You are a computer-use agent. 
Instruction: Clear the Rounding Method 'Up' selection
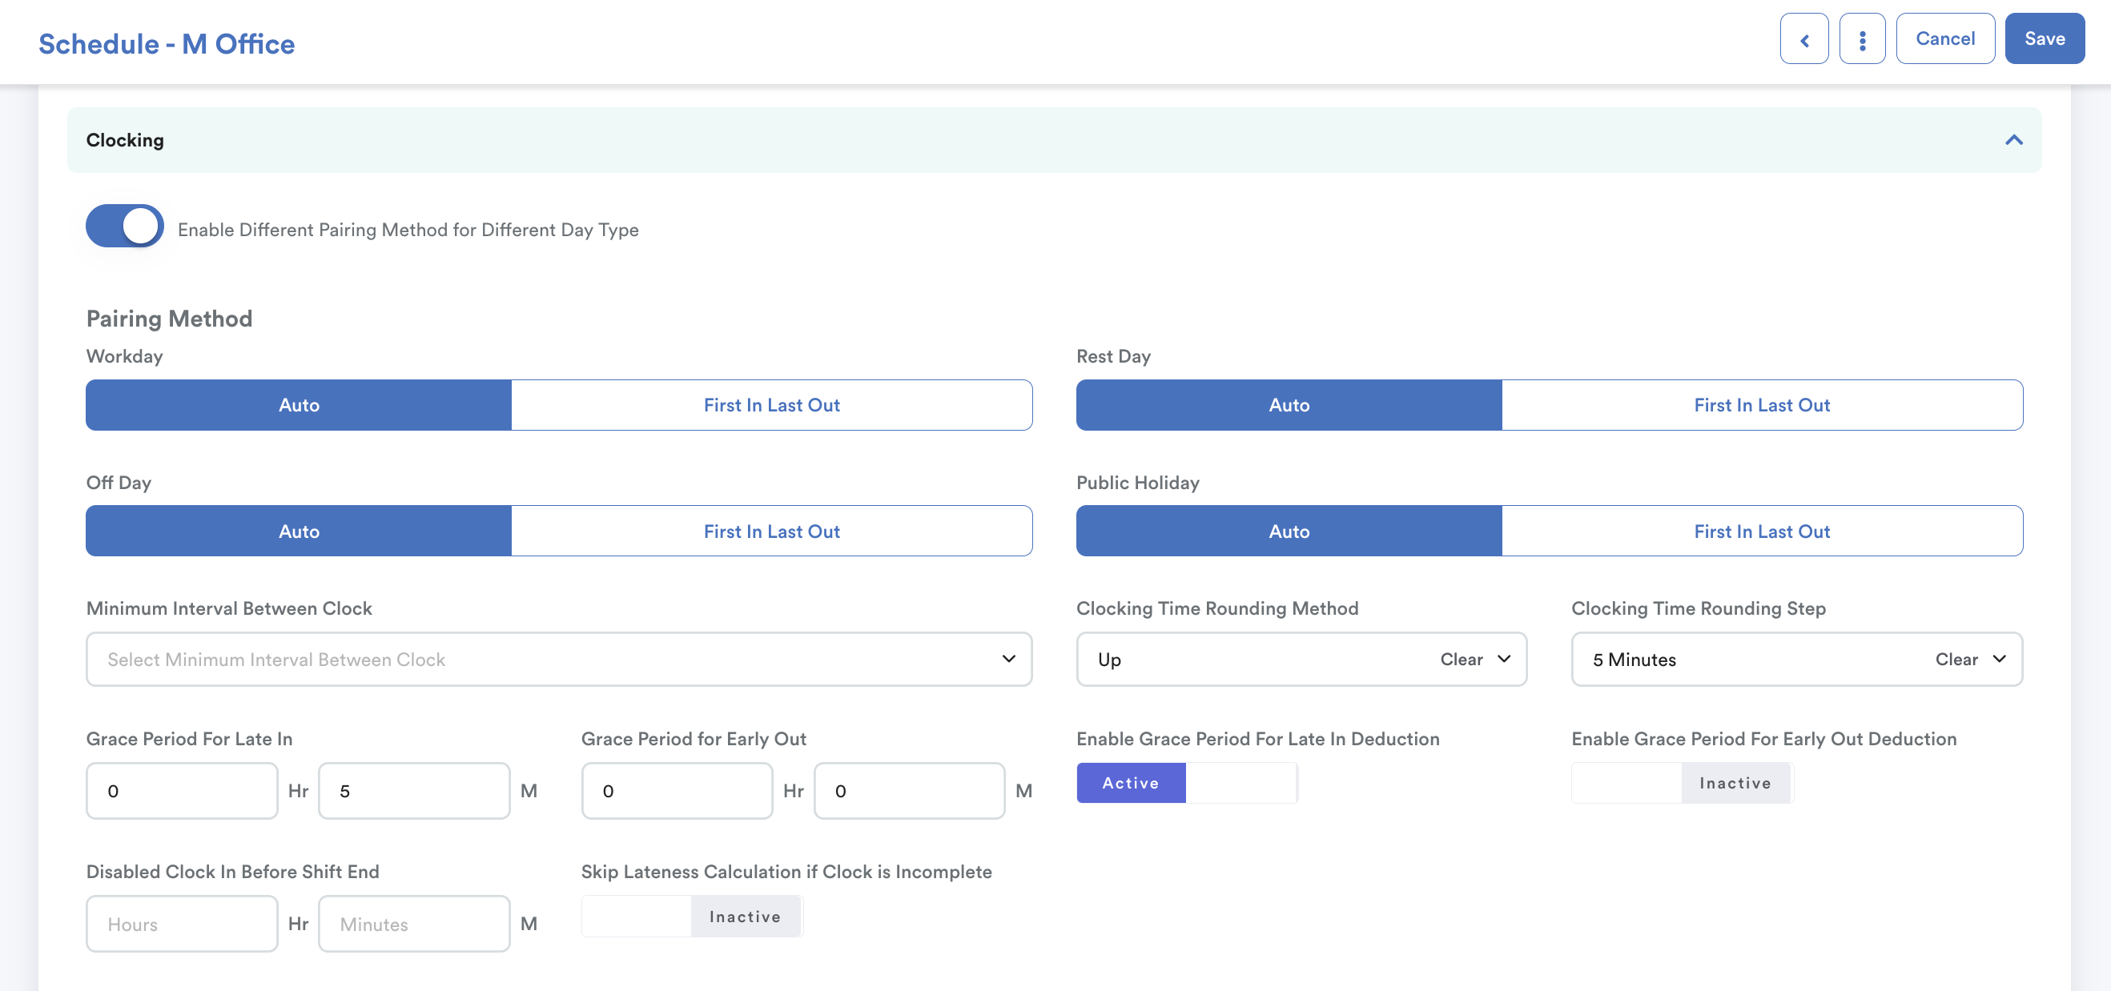(1461, 660)
